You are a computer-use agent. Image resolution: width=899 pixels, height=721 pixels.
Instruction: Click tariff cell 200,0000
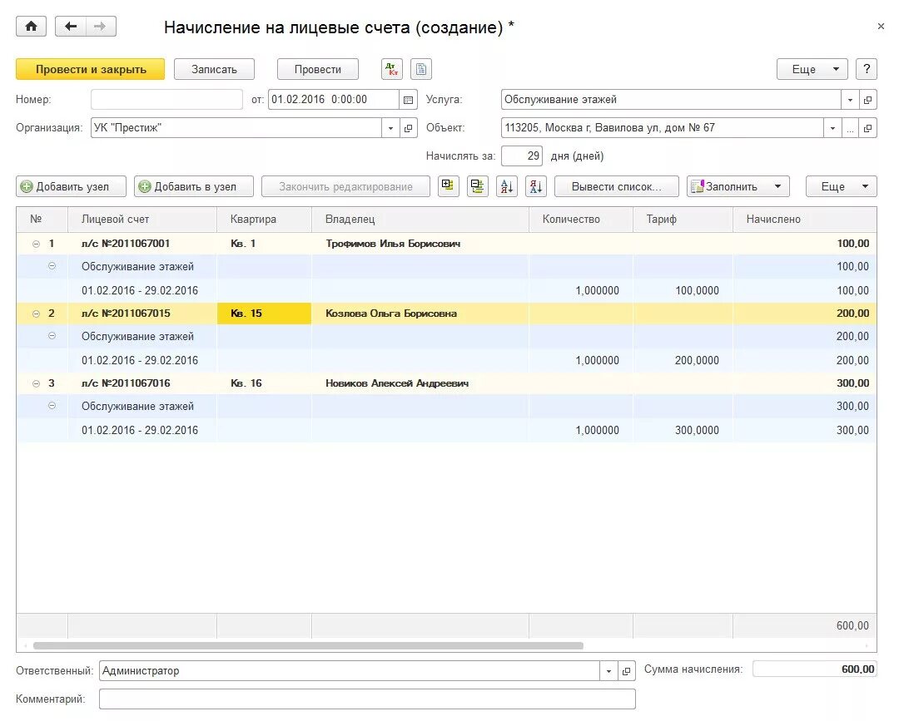(x=683, y=360)
